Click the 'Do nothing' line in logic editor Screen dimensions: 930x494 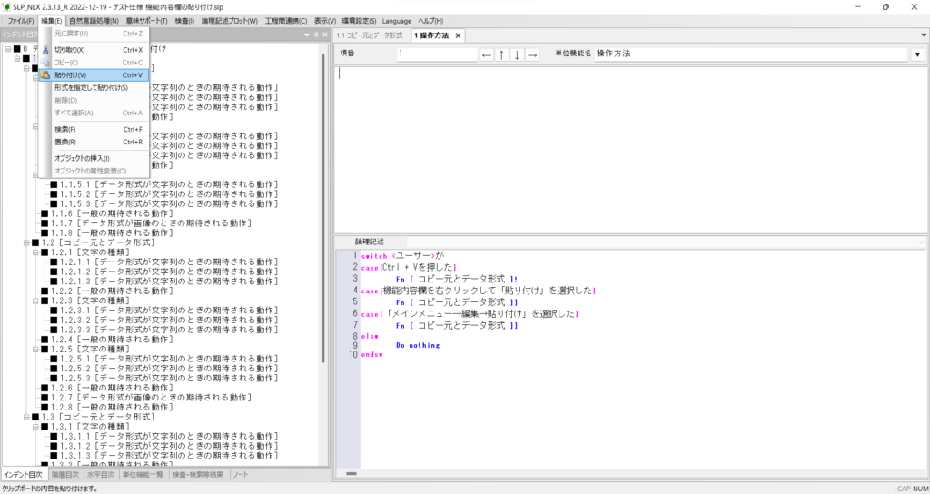418,345
